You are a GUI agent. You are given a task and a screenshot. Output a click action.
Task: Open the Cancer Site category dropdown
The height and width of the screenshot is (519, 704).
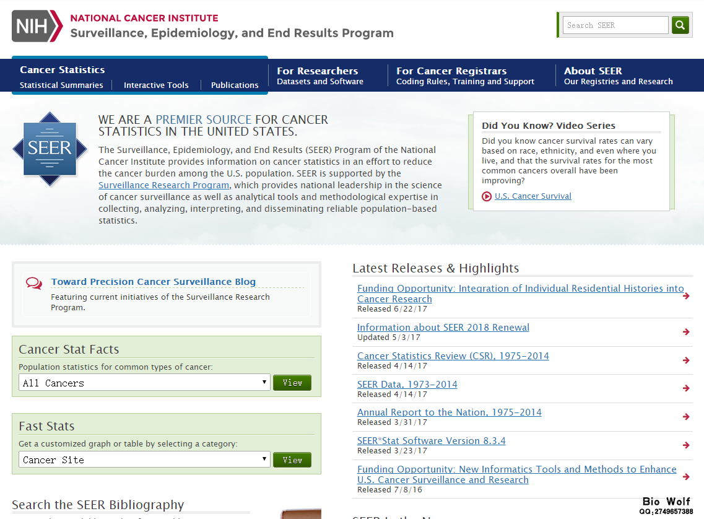pos(144,460)
